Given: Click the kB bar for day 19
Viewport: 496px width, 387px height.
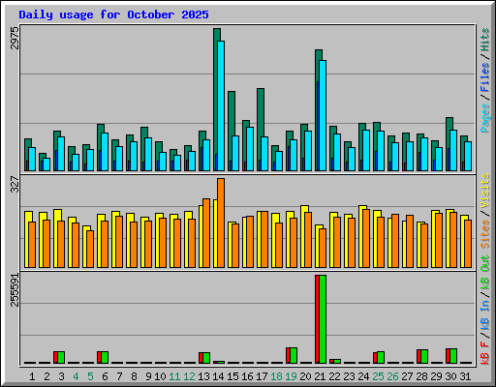Looking at the screenshot, I should tap(292, 355).
